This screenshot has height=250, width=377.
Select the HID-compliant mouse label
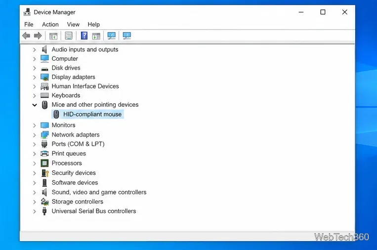(92, 114)
